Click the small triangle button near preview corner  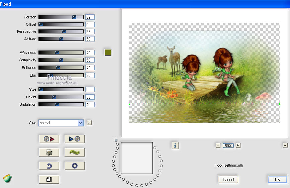[x=285, y=145]
